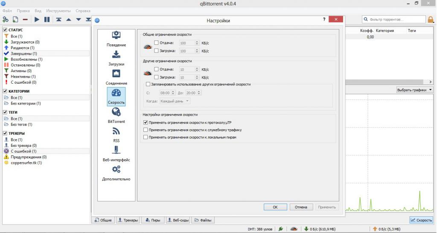The width and height of the screenshot is (437, 233).
Task: Toggle the СТАТУС panel checkbox
Action: point(5,29)
